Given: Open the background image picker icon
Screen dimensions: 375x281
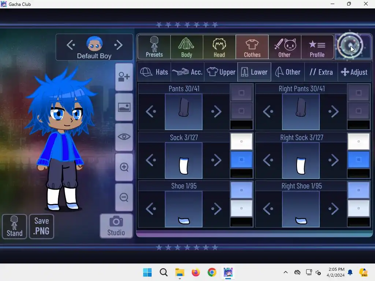Looking at the screenshot, I should (x=124, y=107).
